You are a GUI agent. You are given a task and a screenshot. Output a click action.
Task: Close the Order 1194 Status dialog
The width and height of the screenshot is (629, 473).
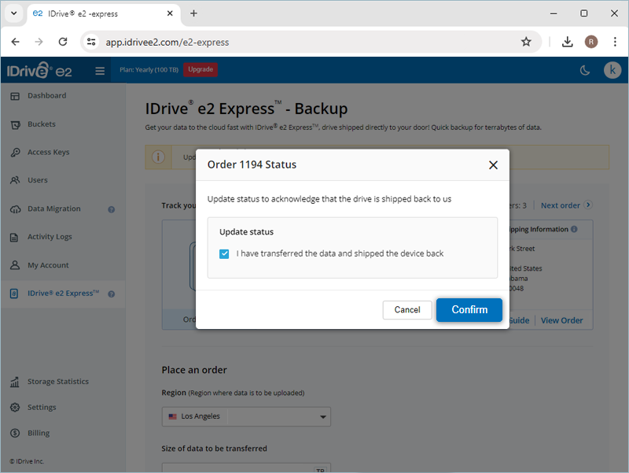pyautogui.click(x=493, y=165)
